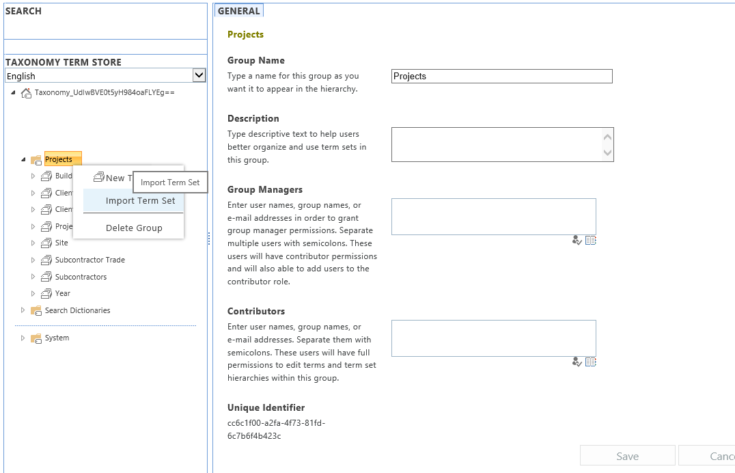The image size is (735, 473).
Task: Choose Import Term Set from context menu
Action: [x=133, y=201]
